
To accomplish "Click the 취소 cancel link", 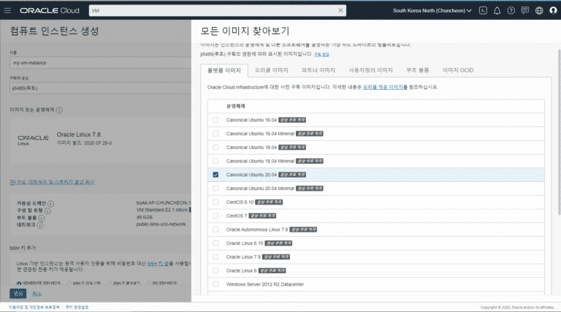I will click(x=37, y=294).
